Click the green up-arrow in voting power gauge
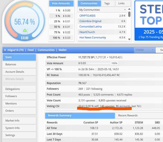163x142 pixels. [x=25, y=30]
